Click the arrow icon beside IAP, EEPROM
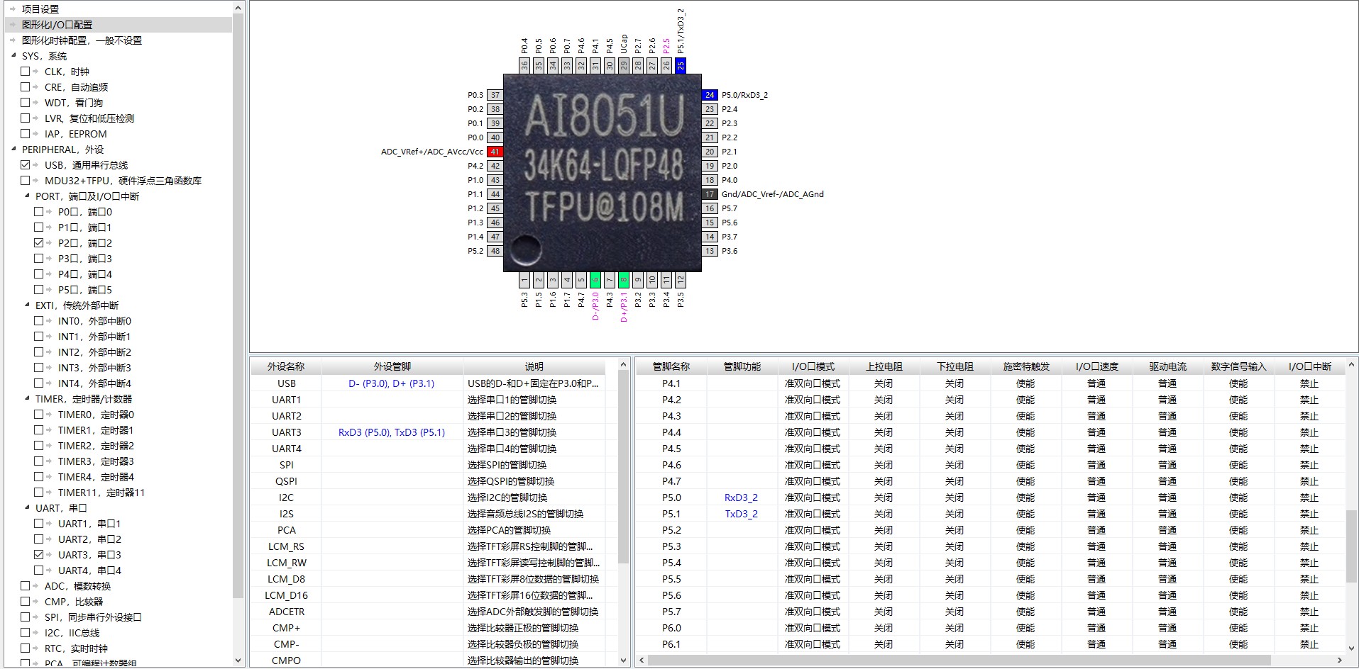The width and height of the screenshot is (1359, 669). click(x=35, y=133)
